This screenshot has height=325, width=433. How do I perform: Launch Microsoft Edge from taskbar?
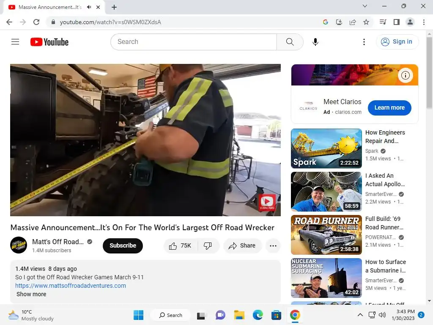coord(258,315)
